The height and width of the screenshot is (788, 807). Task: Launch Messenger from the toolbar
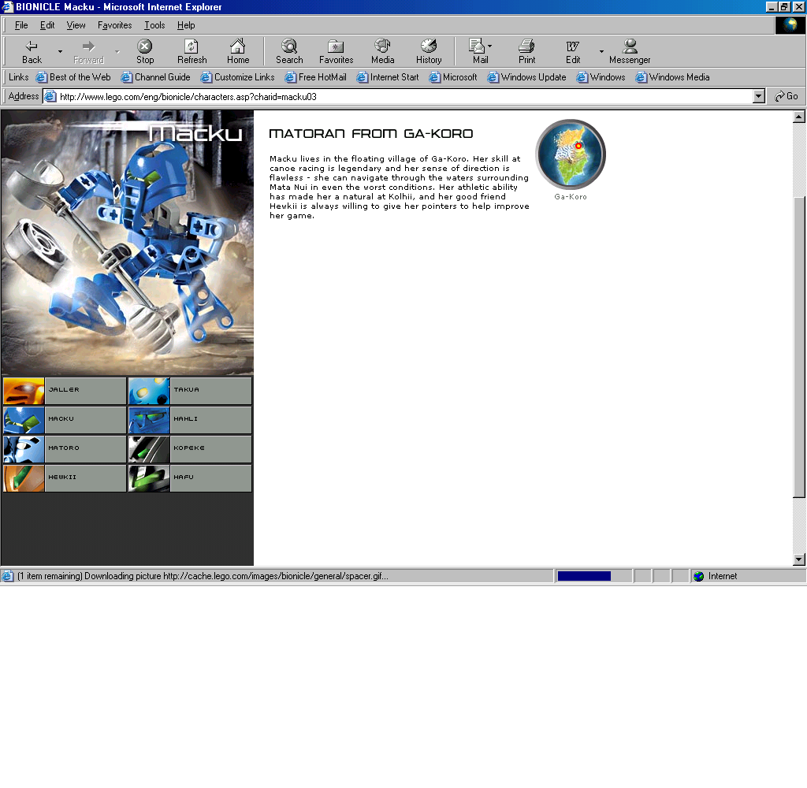tap(630, 51)
